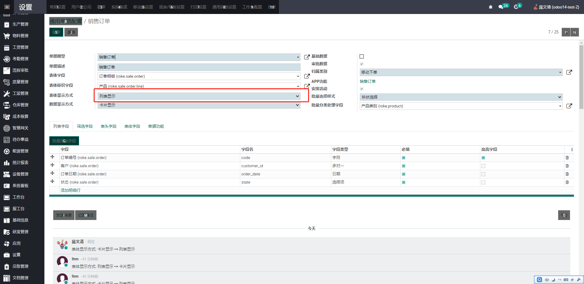
Task: Click the 添加明细行 link
Action: tap(70, 190)
